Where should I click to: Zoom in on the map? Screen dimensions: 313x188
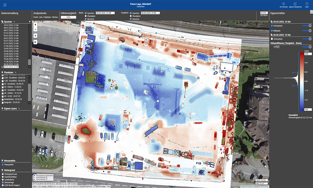(35, 24)
